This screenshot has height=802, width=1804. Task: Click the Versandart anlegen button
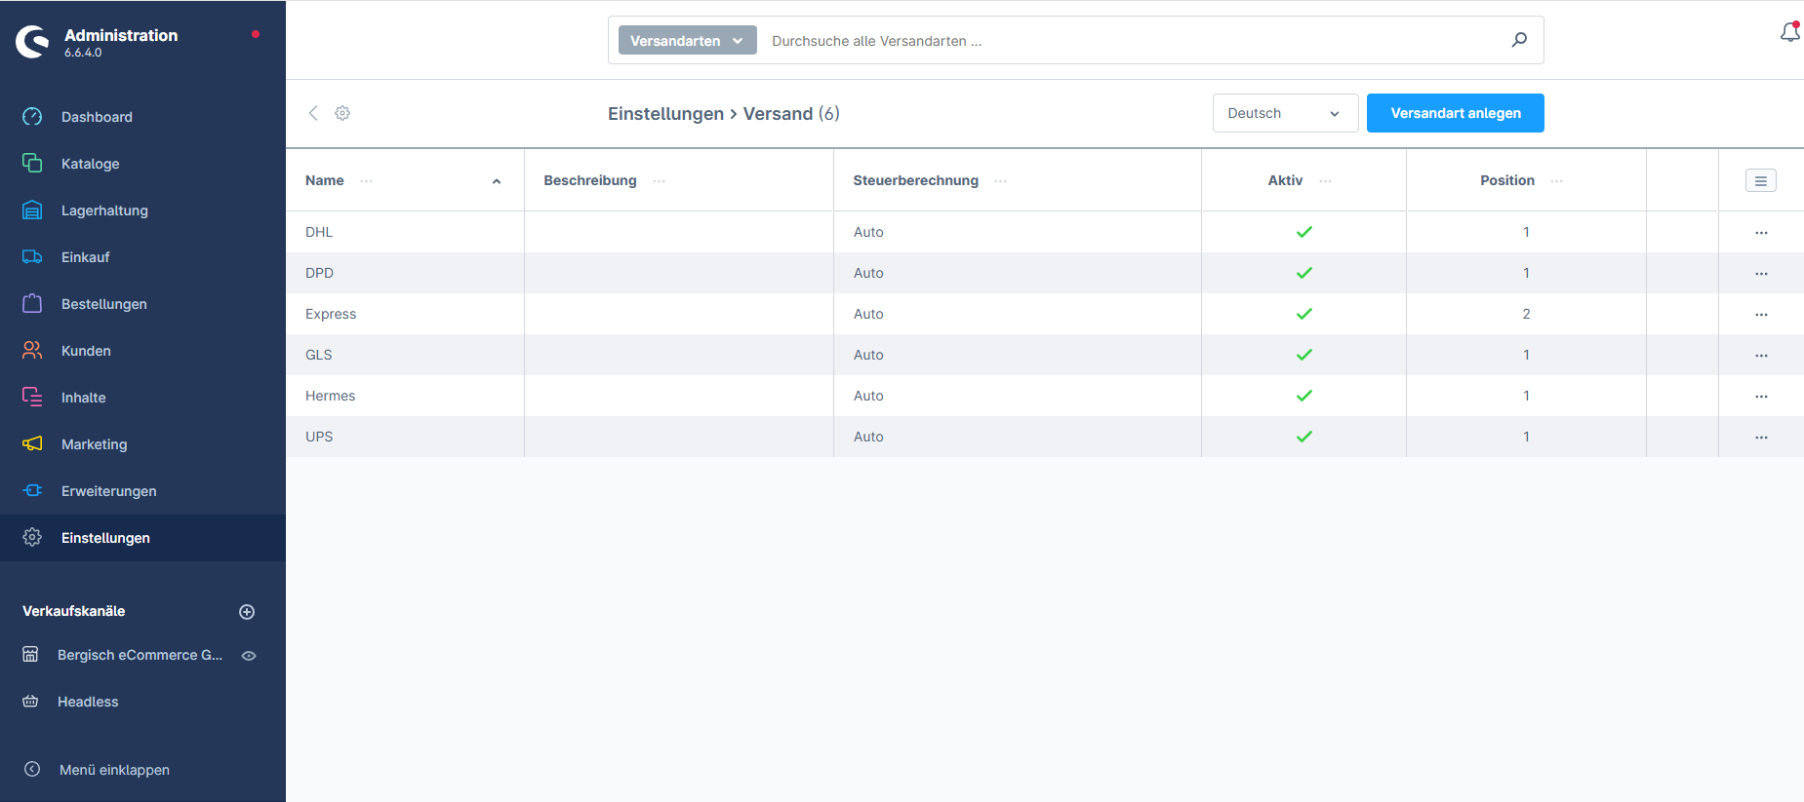pyautogui.click(x=1455, y=113)
